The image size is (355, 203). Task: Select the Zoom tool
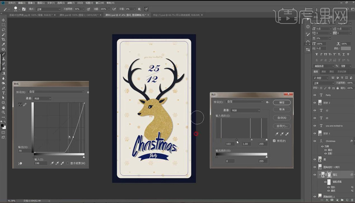[3, 112]
